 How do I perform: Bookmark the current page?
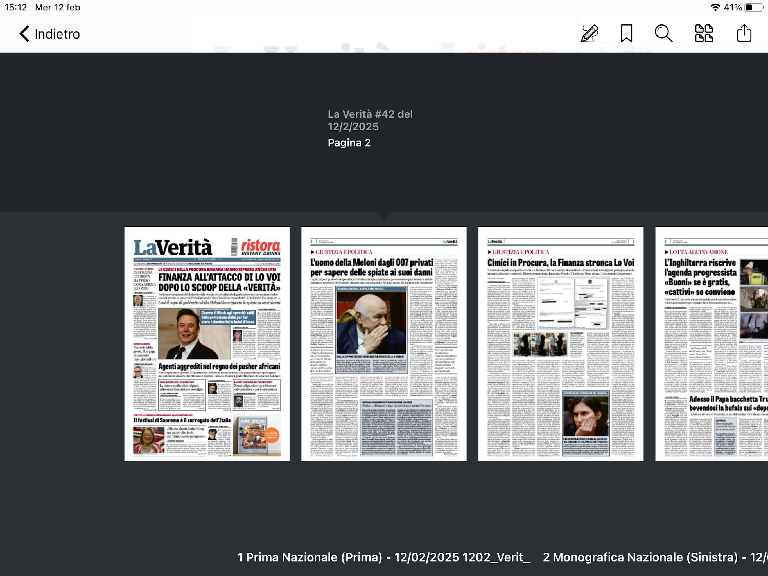626,34
